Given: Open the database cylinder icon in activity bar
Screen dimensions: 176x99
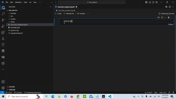Looking at the screenshot, I should pyautogui.click(x=3, y=45).
